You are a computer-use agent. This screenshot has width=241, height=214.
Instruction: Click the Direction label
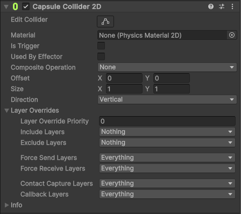coord(24,99)
